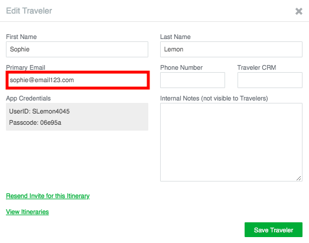Click the Traveler CRM label
This screenshot has width=309, height=243.
[x=256, y=67]
